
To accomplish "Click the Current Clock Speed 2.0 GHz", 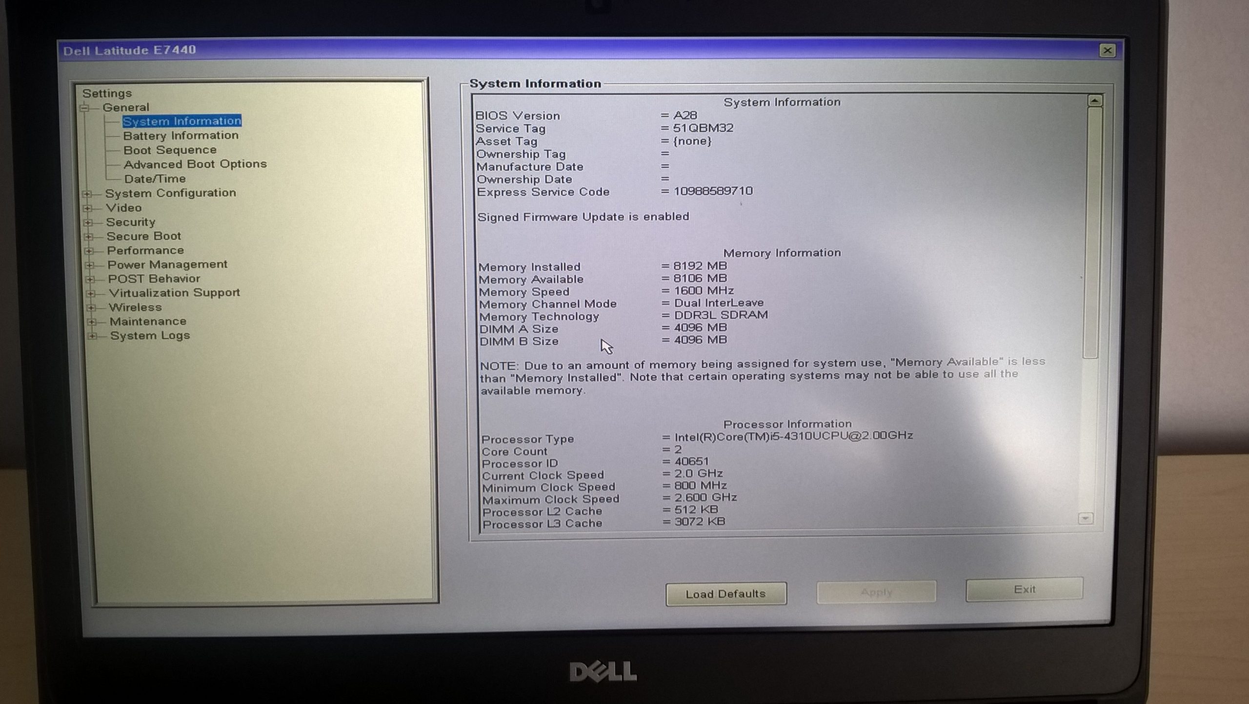I will 699,473.
